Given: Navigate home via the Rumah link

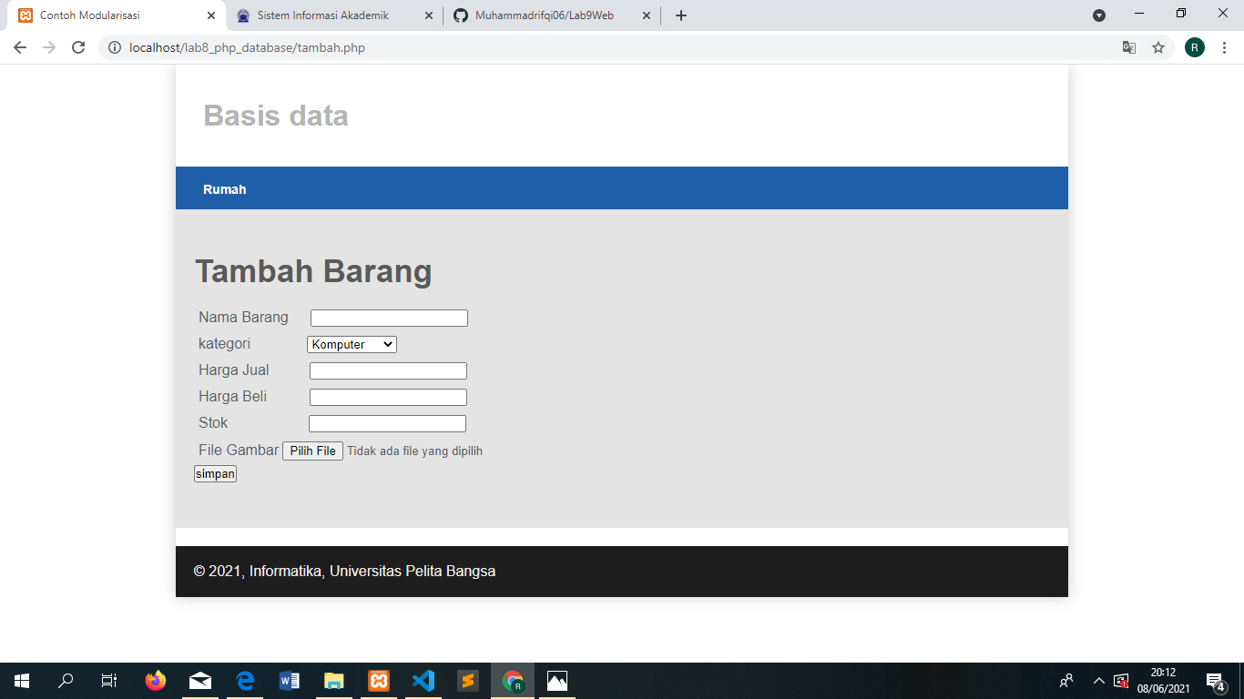Looking at the screenshot, I should click(x=224, y=189).
